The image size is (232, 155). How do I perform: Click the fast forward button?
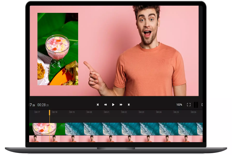(x=121, y=105)
